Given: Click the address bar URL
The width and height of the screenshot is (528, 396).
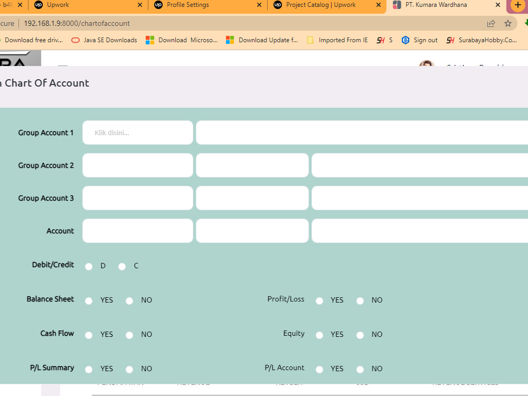Looking at the screenshot, I should pos(77,24).
